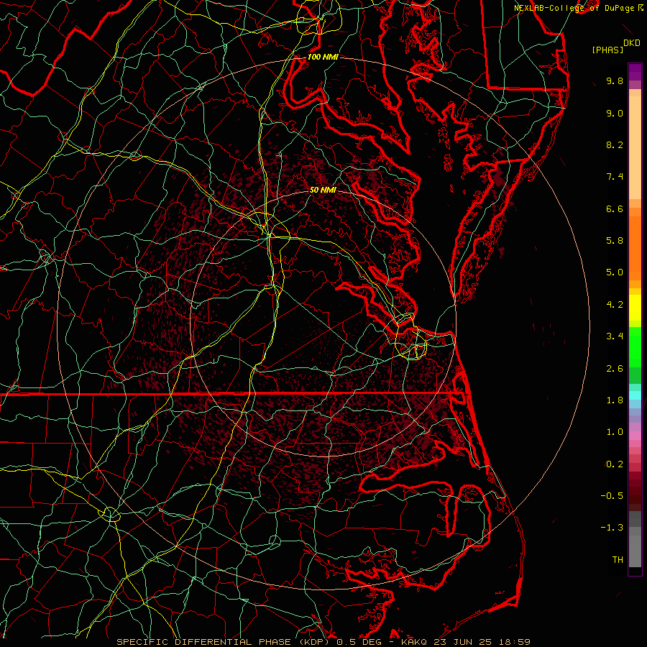Click the "5.8" scale value
Image resolution: width=647 pixels, height=647 pixels.
615,241
